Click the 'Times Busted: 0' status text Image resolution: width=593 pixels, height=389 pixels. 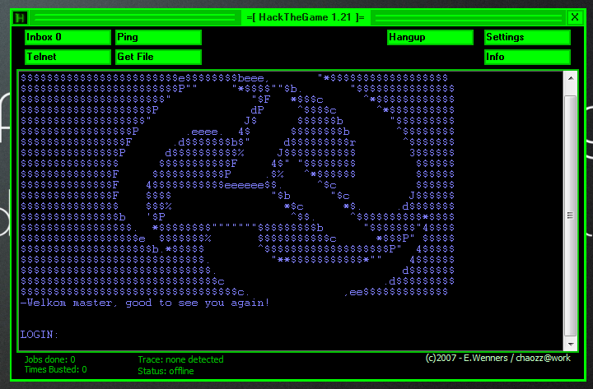tap(56, 369)
